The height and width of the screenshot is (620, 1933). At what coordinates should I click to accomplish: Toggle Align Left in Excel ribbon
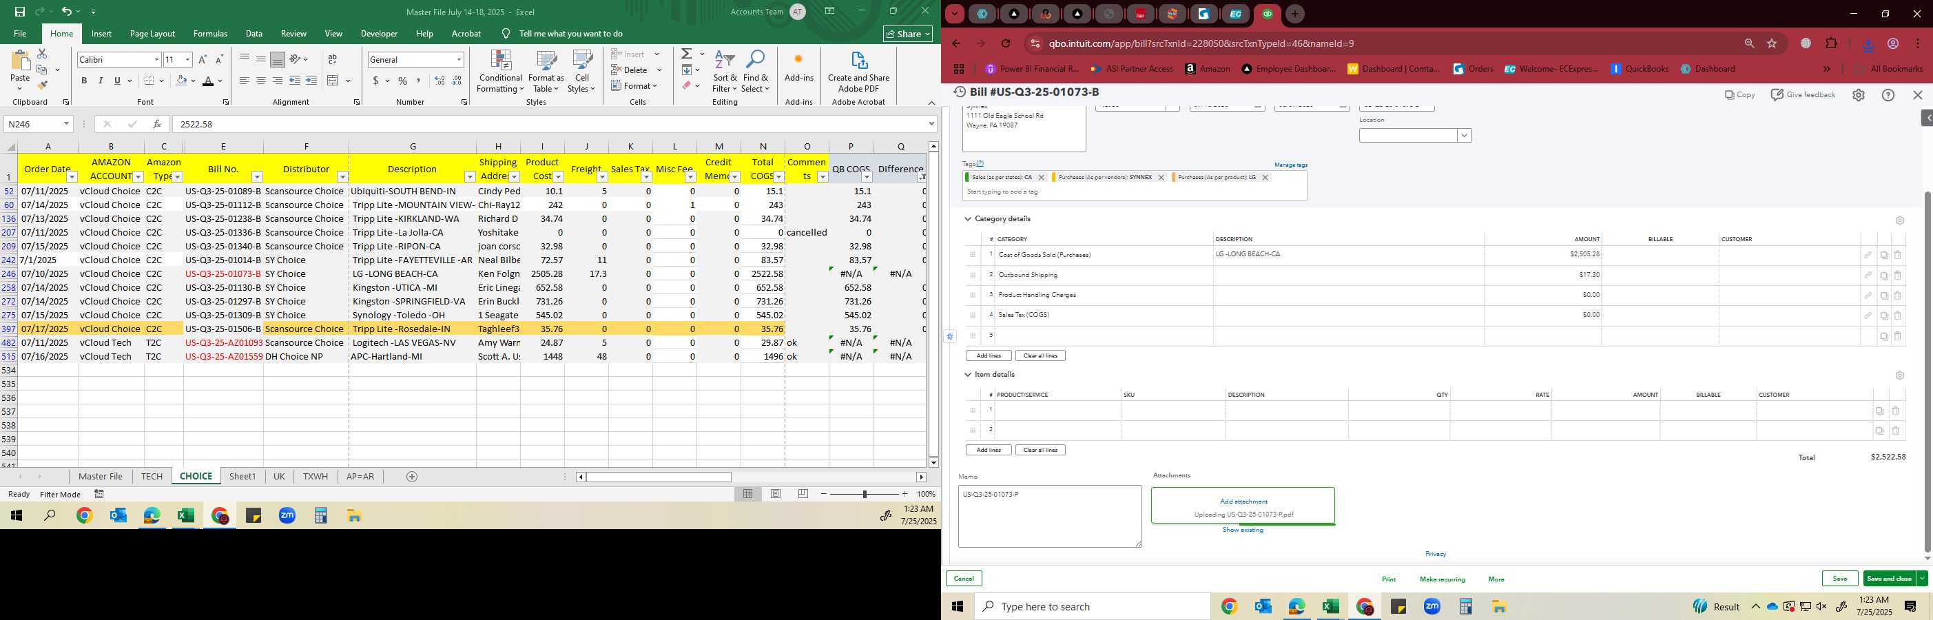click(245, 81)
